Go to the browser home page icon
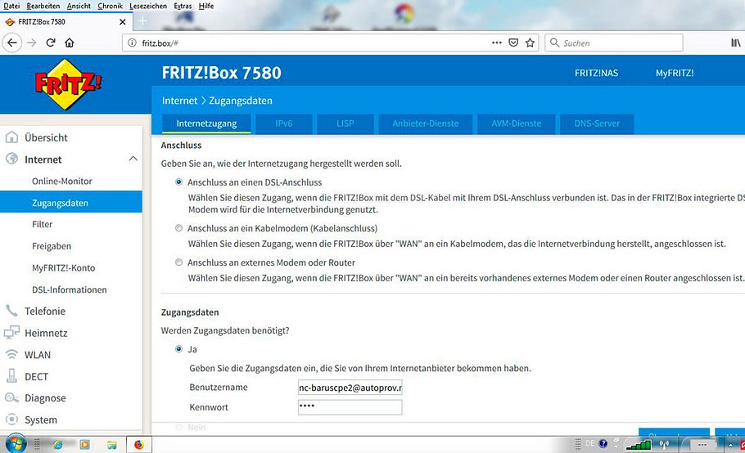The image size is (745, 453). [70, 43]
